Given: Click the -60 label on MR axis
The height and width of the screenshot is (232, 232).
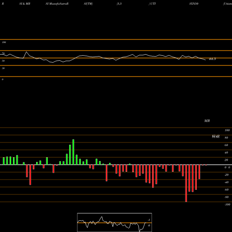Looking at the screenshot, I should [226, 190].
